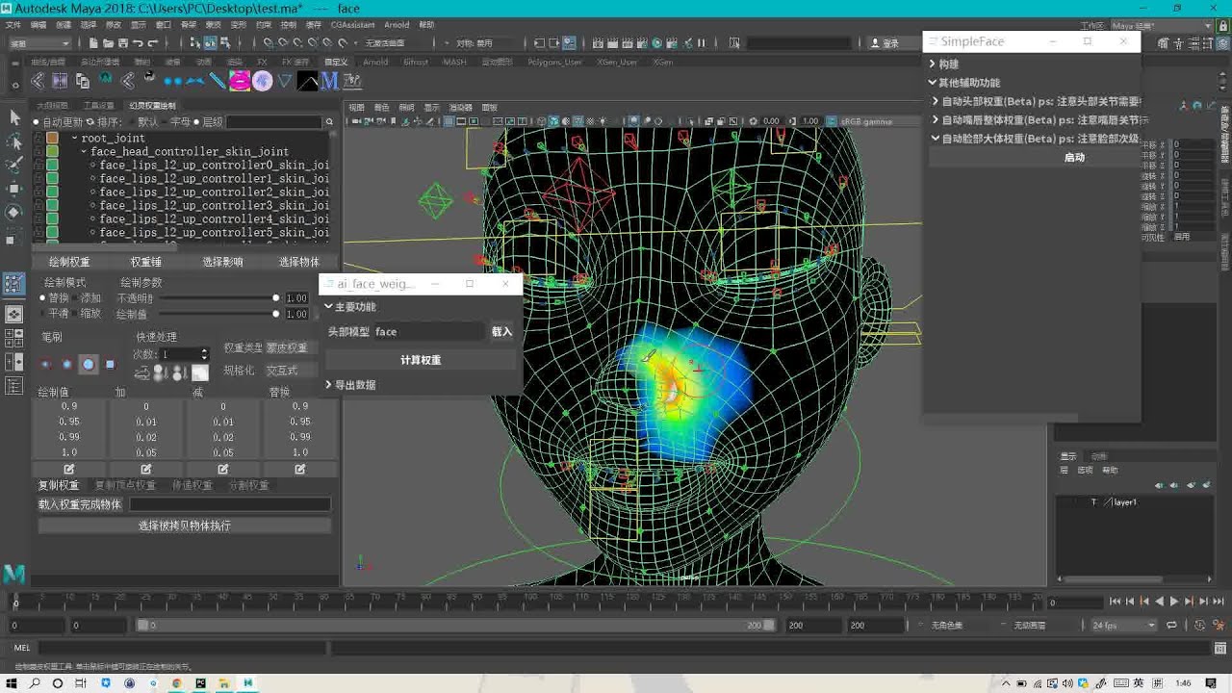Click 启动 button in SimpleFace window
The width and height of the screenshot is (1232, 693).
point(1074,157)
